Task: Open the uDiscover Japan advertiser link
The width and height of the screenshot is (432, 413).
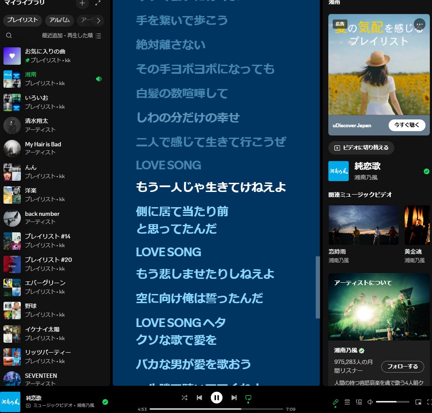Action: 352,126
